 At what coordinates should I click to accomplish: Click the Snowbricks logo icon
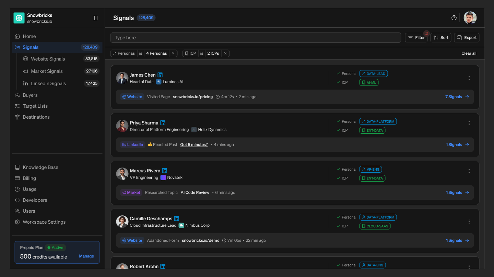click(x=19, y=18)
